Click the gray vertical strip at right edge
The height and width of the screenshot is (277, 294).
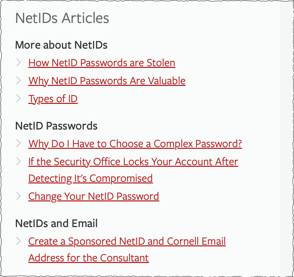pos(286,138)
